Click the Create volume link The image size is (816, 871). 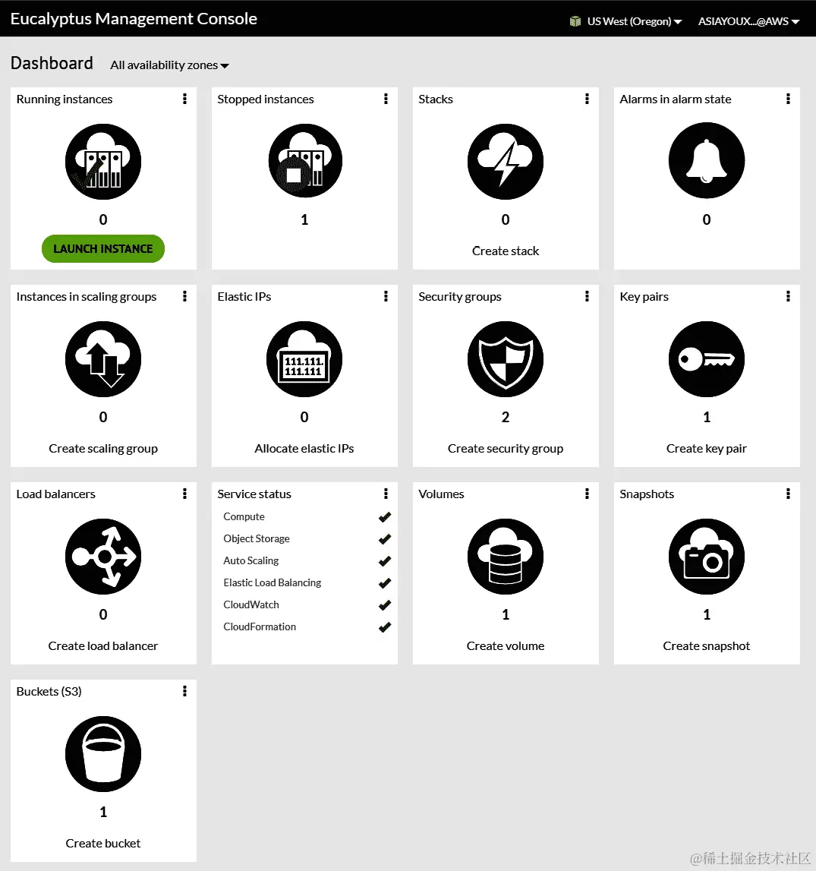click(505, 646)
